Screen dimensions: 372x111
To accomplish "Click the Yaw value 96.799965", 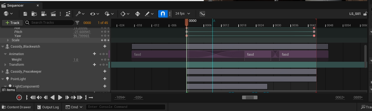I will [81, 36].
